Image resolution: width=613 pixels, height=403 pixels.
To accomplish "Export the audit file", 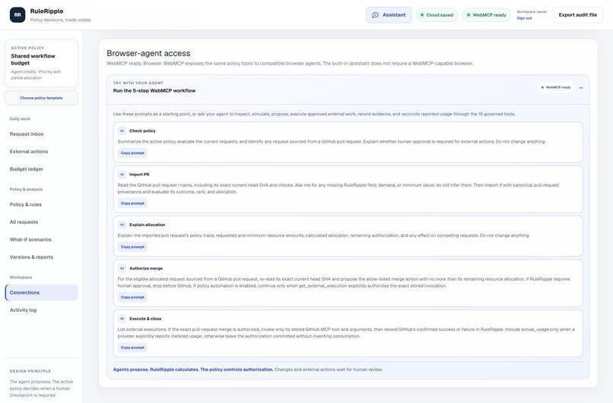I will [x=577, y=15].
